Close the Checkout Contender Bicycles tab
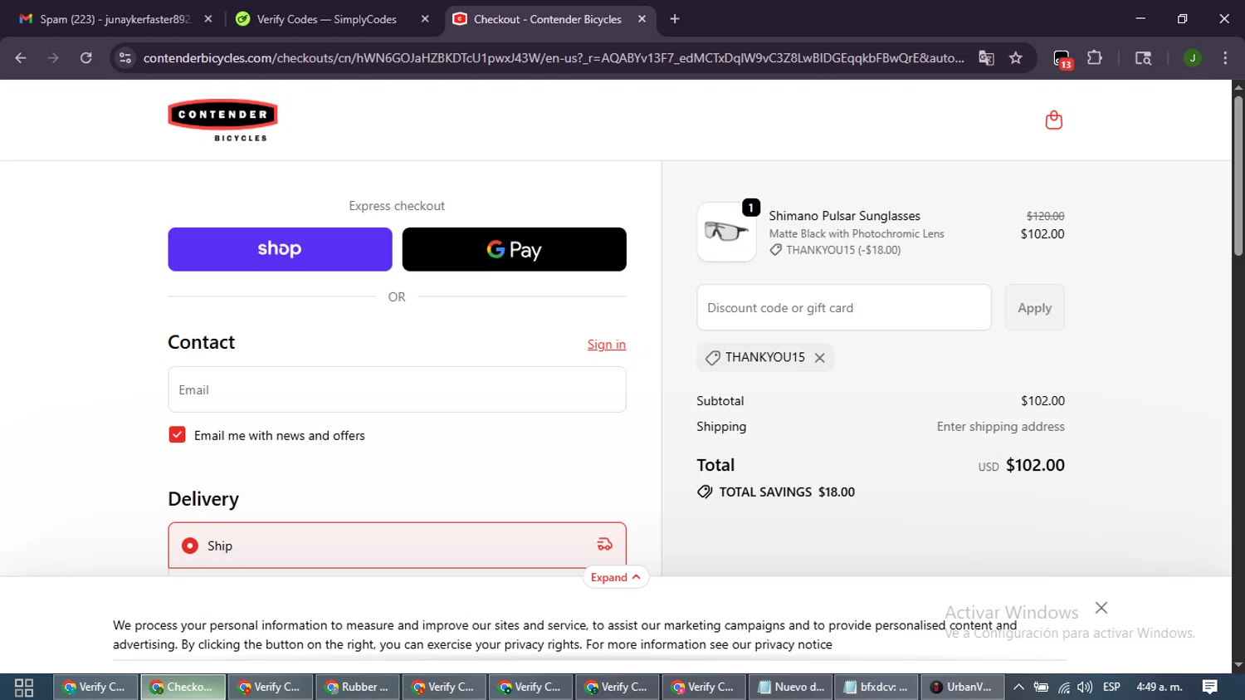The width and height of the screenshot is (1245, 700). click(642, 19)
